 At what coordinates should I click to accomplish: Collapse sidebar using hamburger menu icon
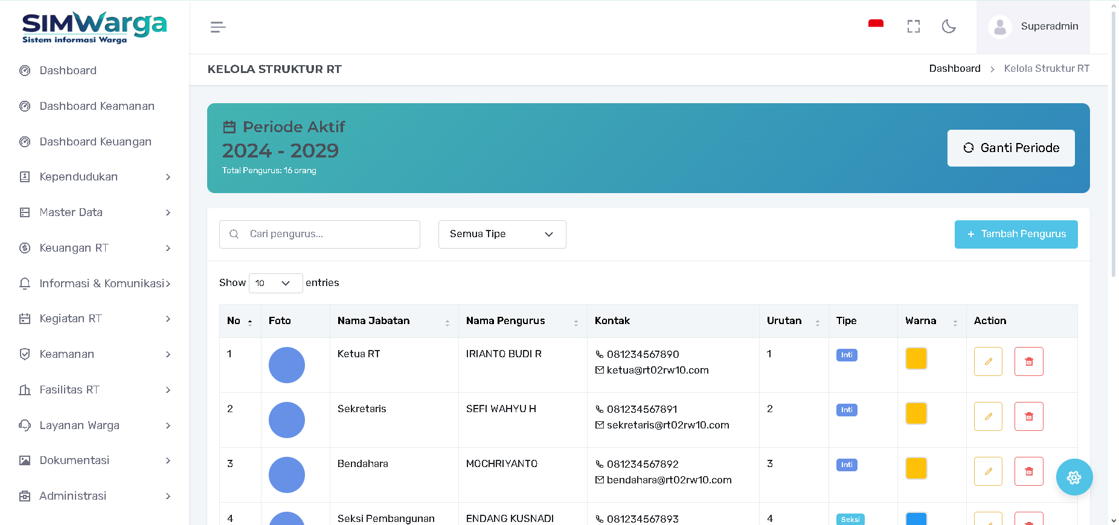(218, 27)
